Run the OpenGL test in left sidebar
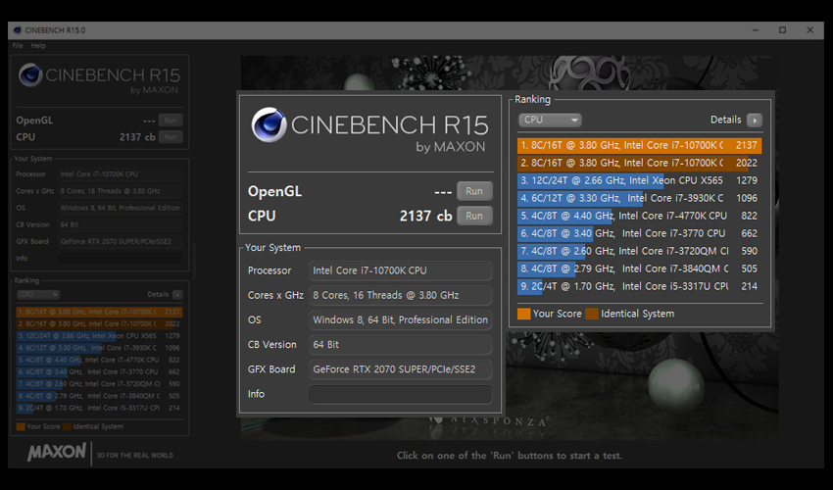The width and height of the screenshot is (833, 490). click(x=171, y=121)
